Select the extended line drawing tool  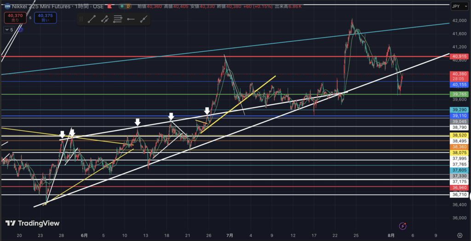[144, 19]
